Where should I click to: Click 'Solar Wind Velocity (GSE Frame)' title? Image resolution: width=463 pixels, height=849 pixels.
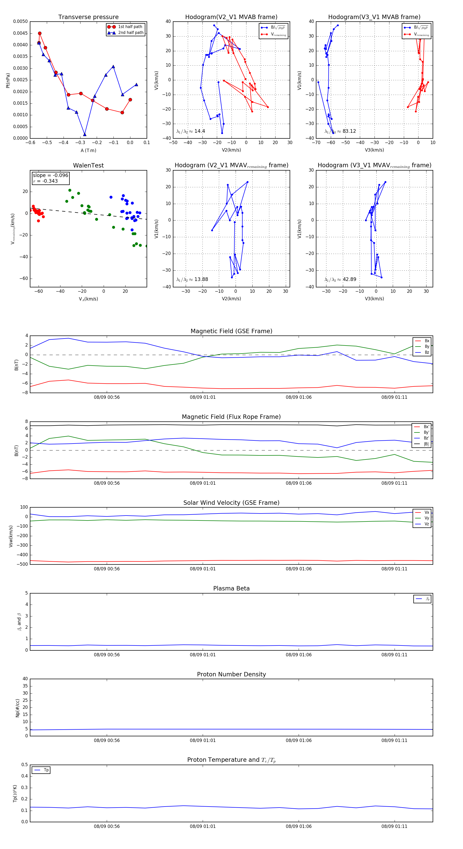[x=231, y=503]
